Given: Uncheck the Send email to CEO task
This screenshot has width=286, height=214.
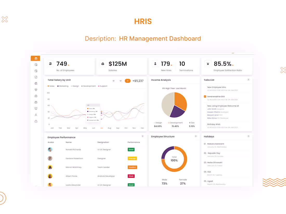Looking at the screenshot, I should click(x=205, y=96).
